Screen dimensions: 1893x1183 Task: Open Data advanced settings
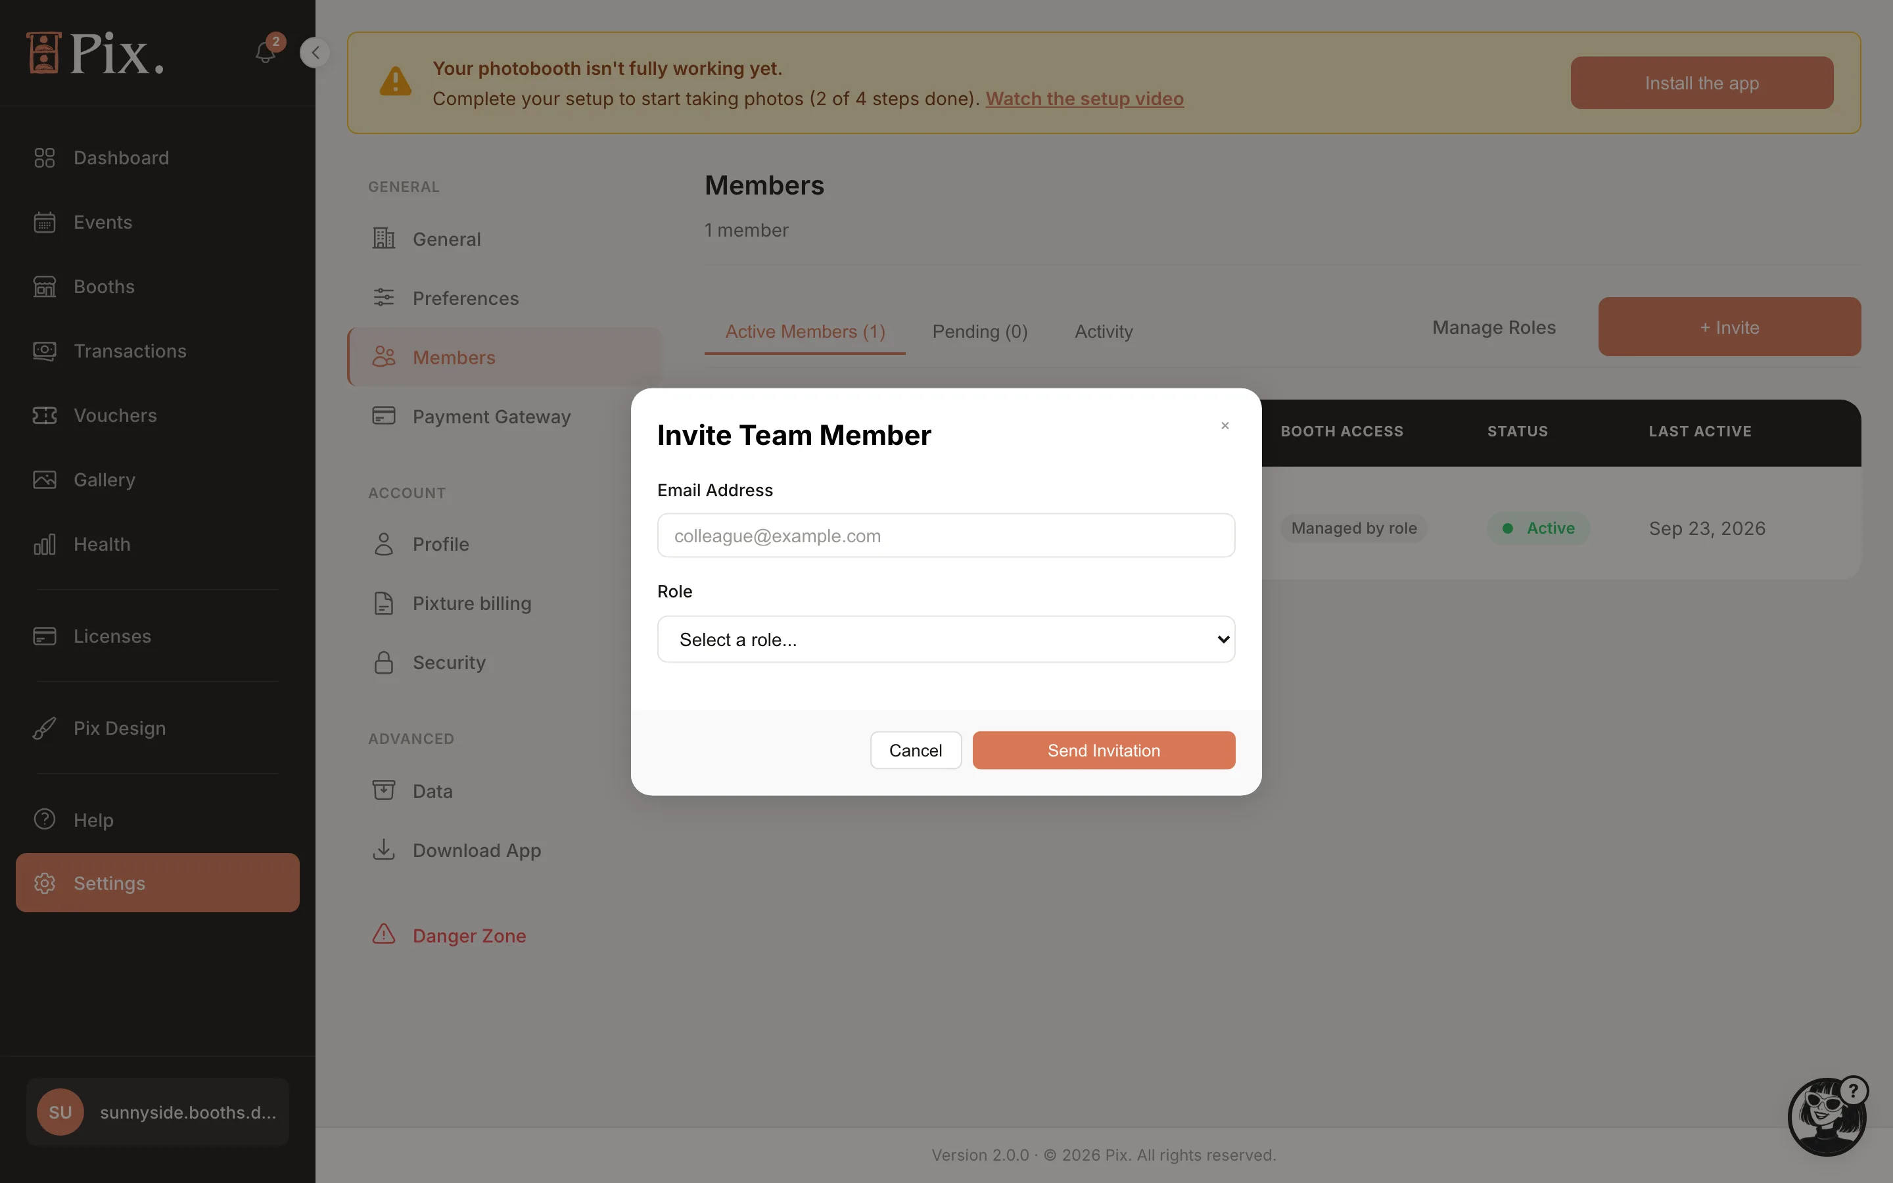tap(505, 791)
